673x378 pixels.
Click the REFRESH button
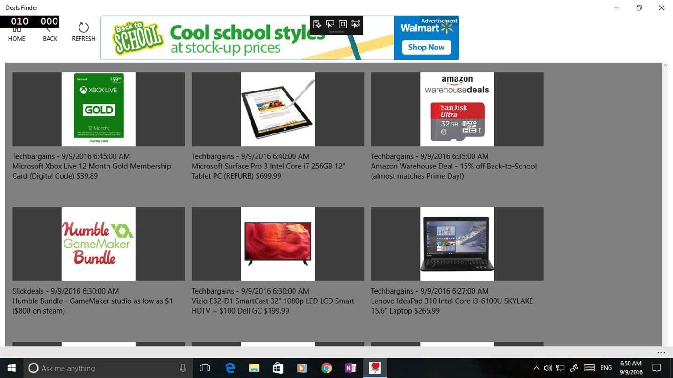click(x=84, y=32)
